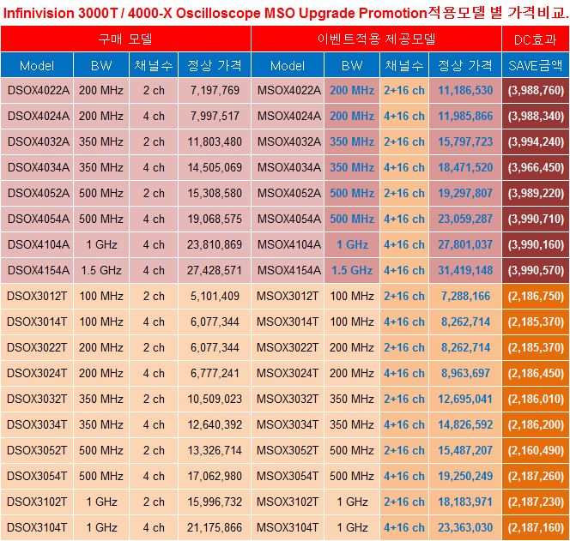570x541 pixels.
Task: Click the DSOX3102T model cell
Action: pyautogui.click(x=37, y=502)
